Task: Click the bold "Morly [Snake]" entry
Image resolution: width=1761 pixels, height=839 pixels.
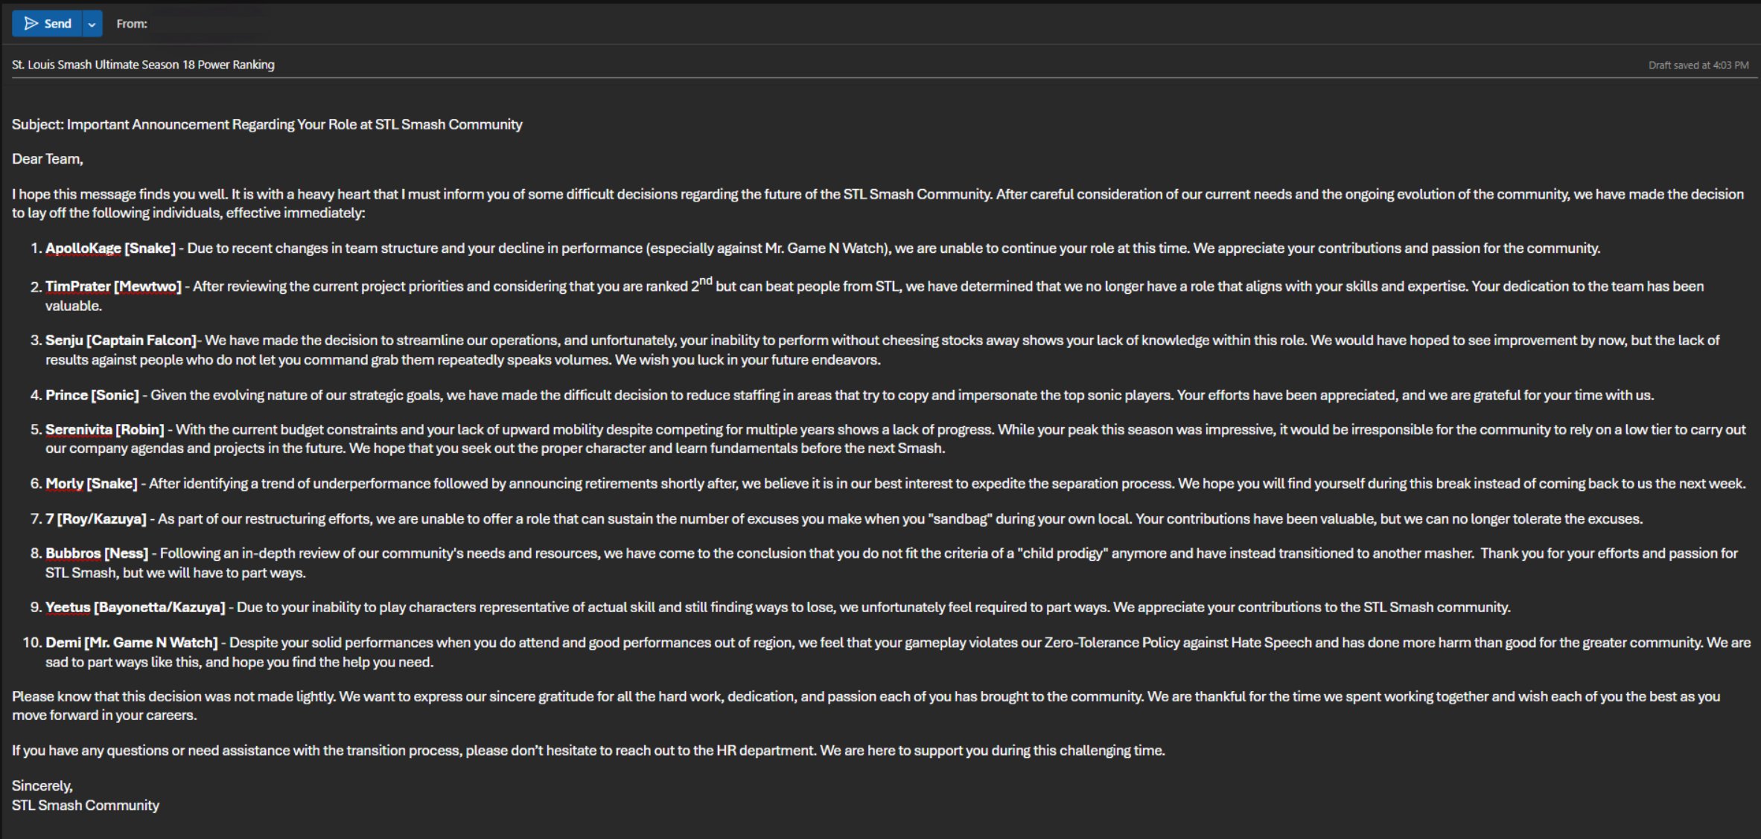Action: click(92, 484)
